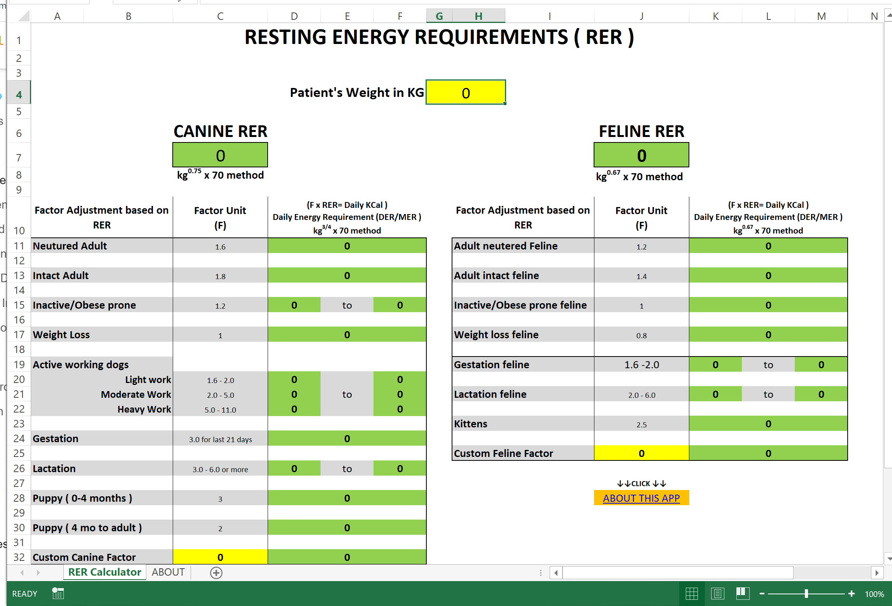The height and width of the screenshot is (606, 892).
Task: Add a new sheet with plus icon
Action: pos(216,573)
